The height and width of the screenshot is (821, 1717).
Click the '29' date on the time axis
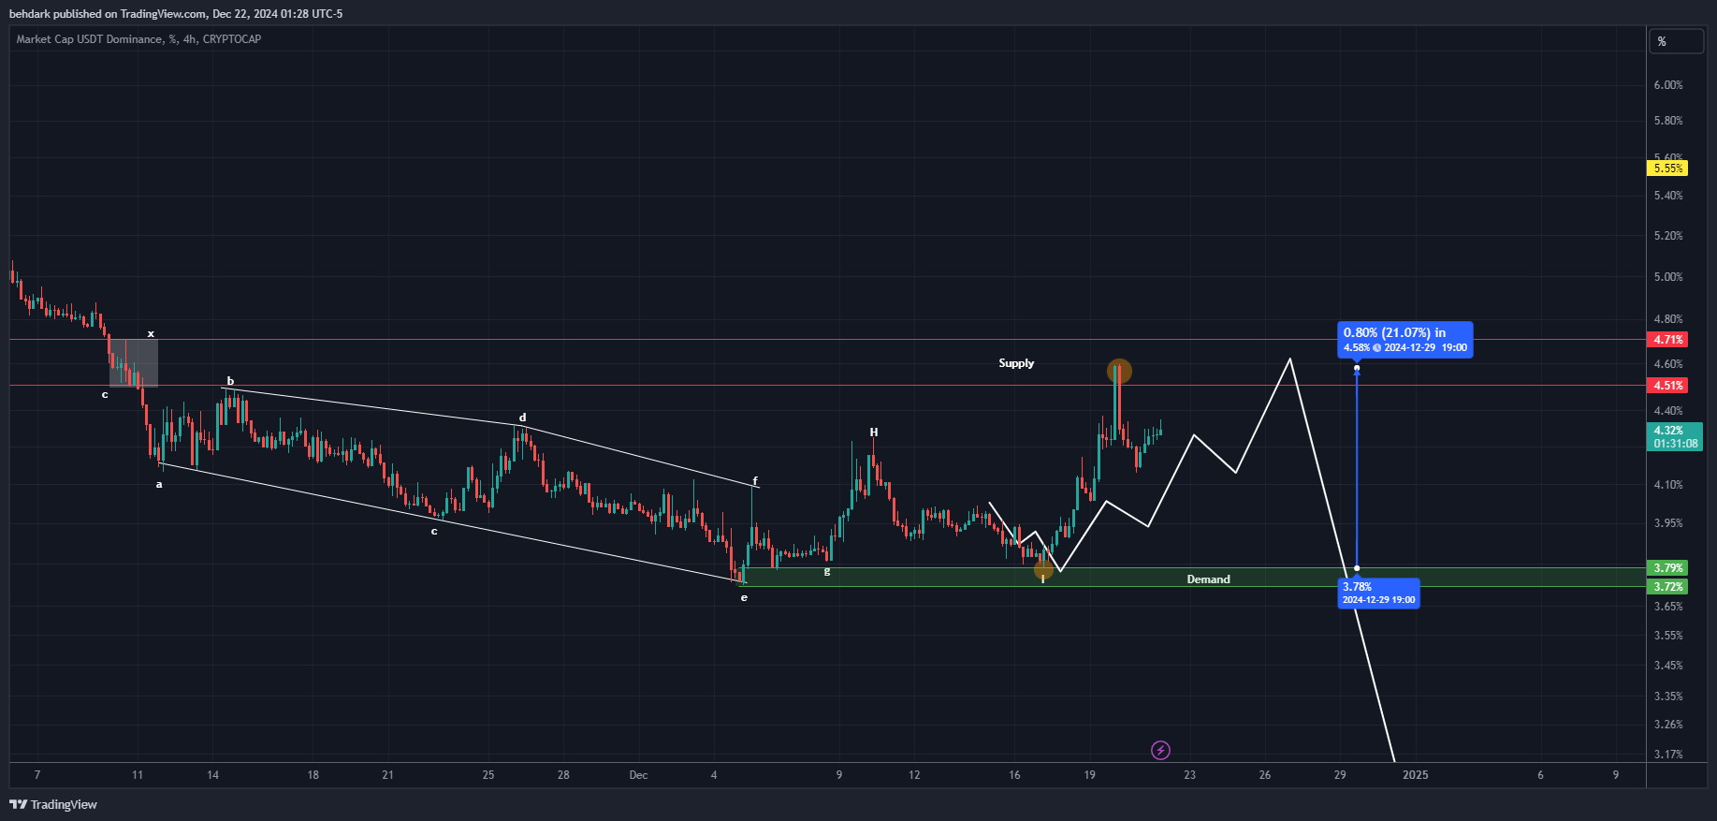[1340, 775]
